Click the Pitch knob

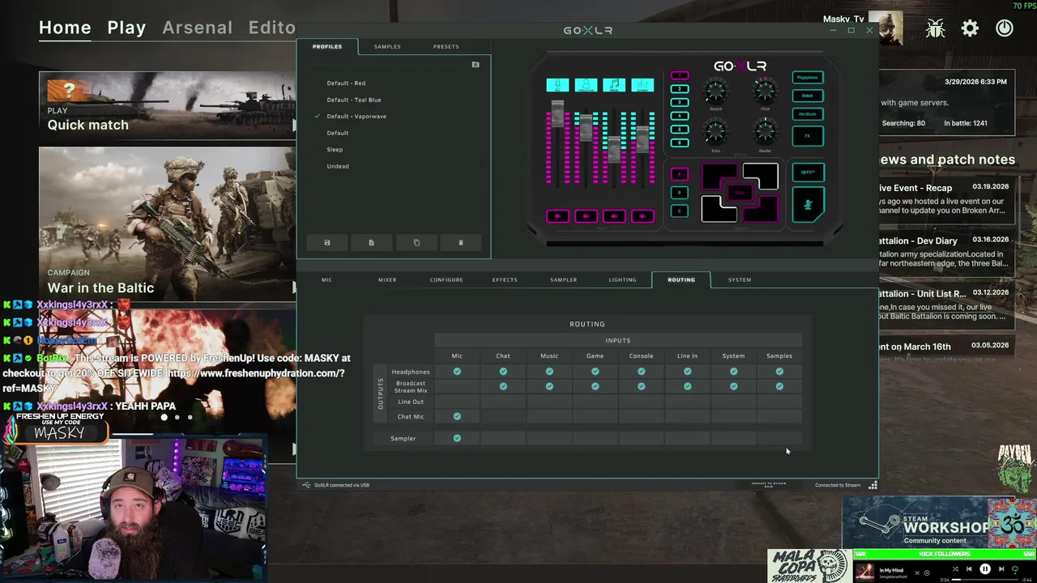(765, 89)
